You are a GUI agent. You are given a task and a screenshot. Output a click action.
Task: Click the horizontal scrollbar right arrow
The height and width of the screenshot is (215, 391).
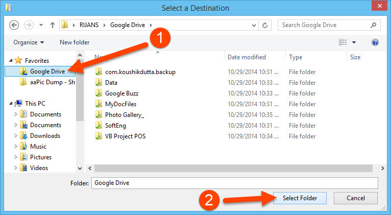(x=382, y=169)
